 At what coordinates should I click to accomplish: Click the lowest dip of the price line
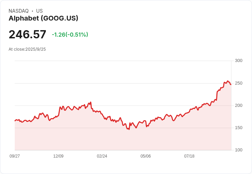tap(129, 129)
